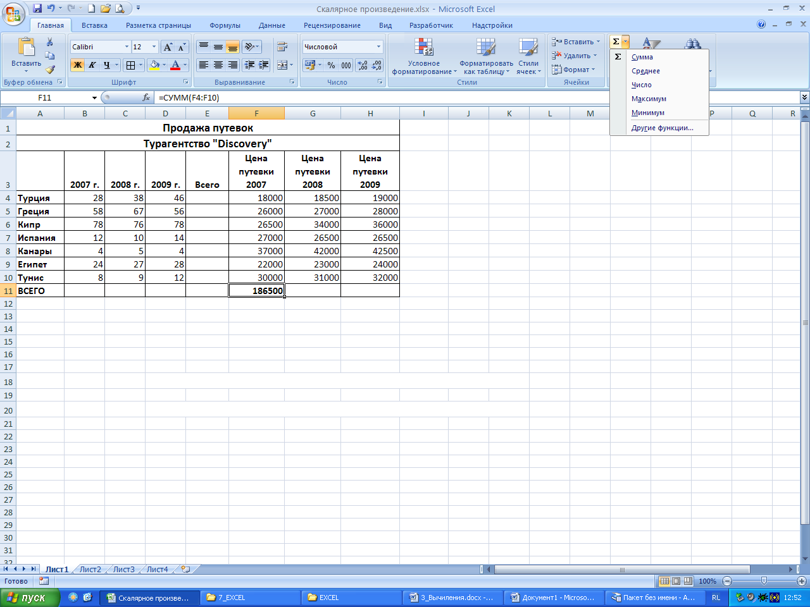Click the Increase Decimal icon
This screenshot has height=607, width=810.
(363, 65)
